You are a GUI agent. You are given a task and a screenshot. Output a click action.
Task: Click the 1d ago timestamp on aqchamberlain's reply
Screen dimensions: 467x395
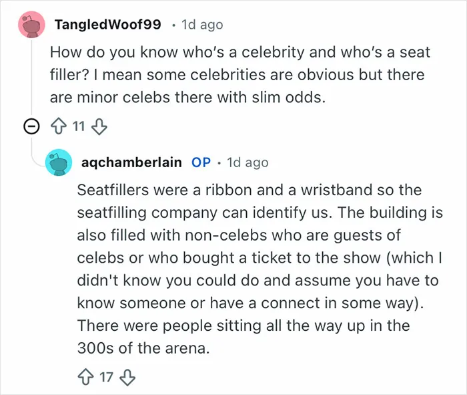tap(248, 162)
